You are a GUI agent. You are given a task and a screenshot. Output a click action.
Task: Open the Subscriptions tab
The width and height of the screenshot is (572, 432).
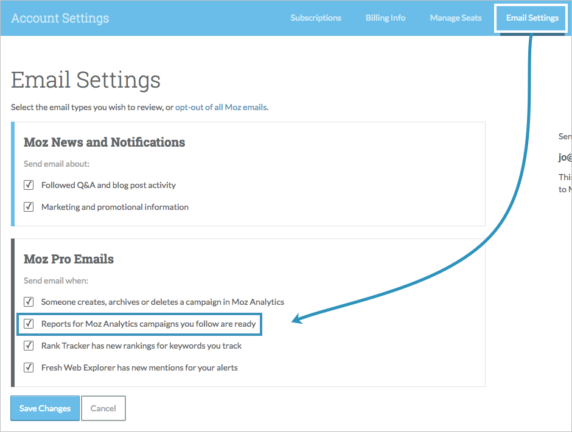click(316, 18)
